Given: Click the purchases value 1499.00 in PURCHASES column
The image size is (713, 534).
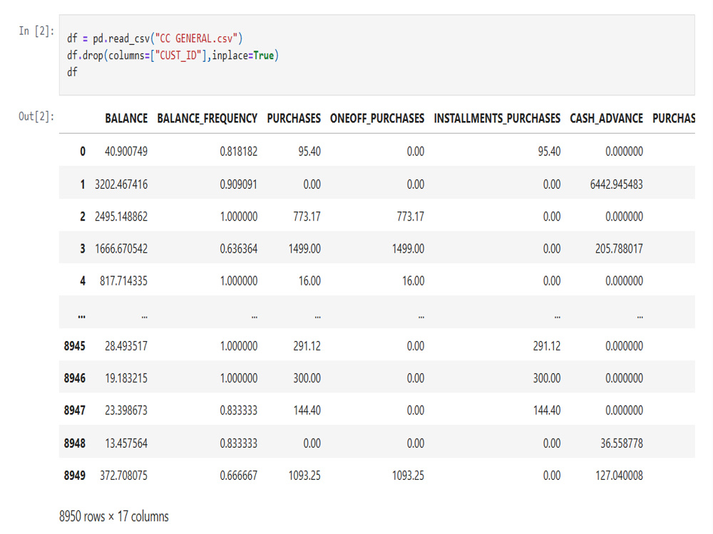Looking at the screenshot, I should tap(304, 248).
